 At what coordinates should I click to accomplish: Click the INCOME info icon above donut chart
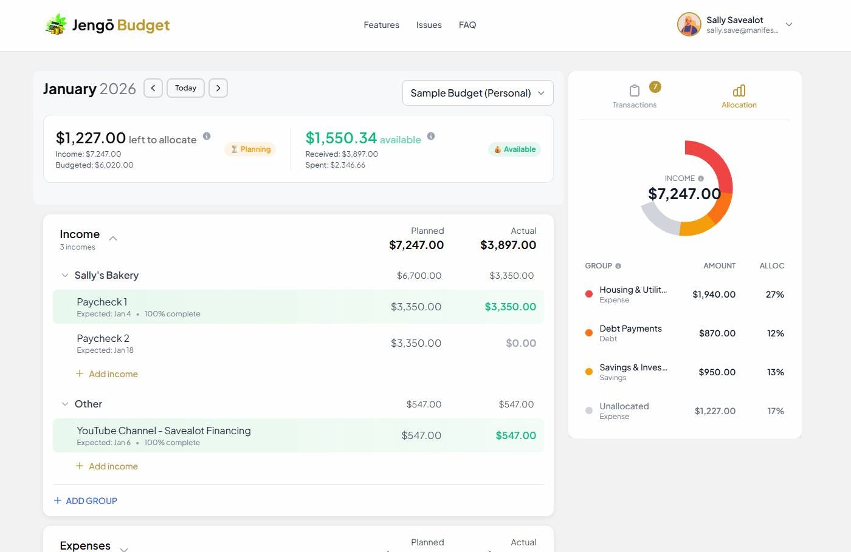[x=701, y=178]
